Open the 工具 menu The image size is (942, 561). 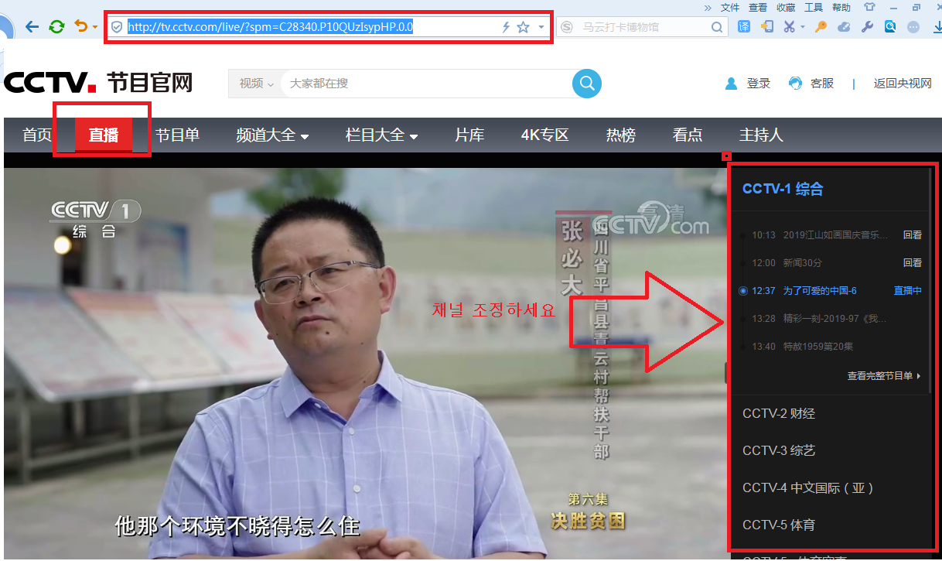[814, 7]
